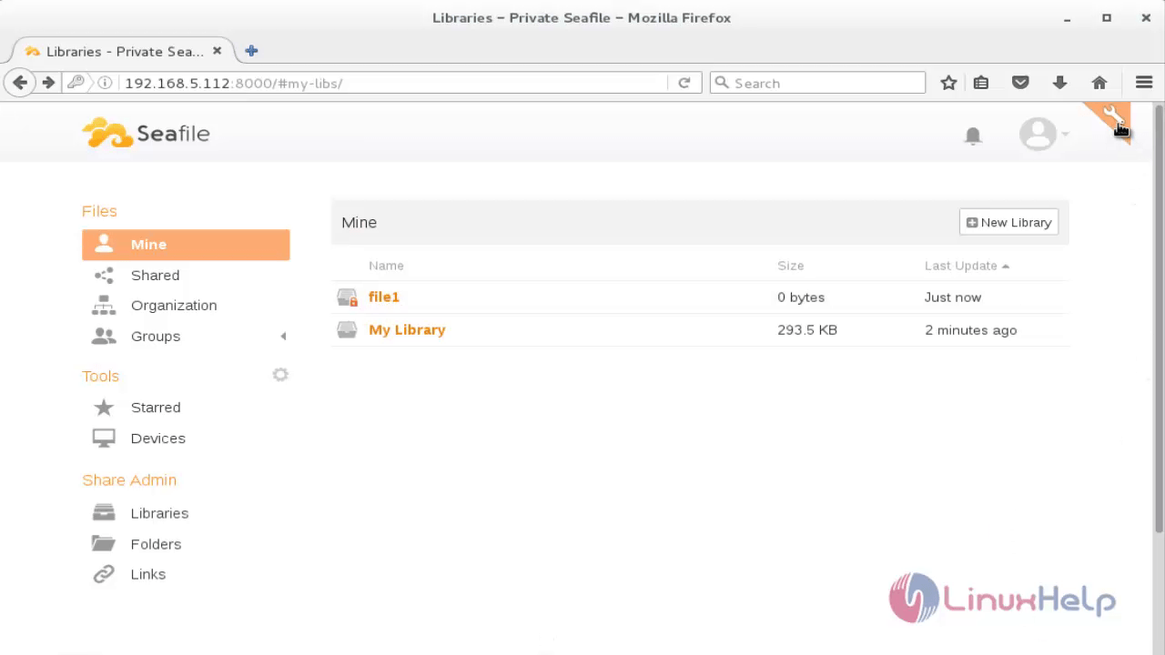The width and height of the screenshot is (1165, 655).
Task: Open the My Library library
Action: (x=407, y=329)
